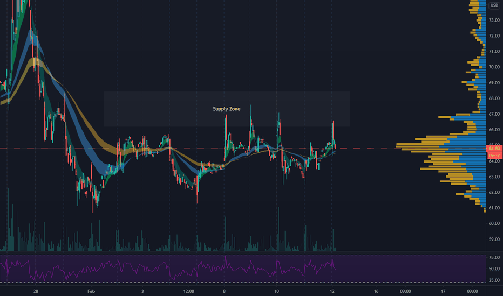Image resolution: width=503 pixels, height=296 pixels.
Task: Click the 73.00 price label
Action: point(494,20)
